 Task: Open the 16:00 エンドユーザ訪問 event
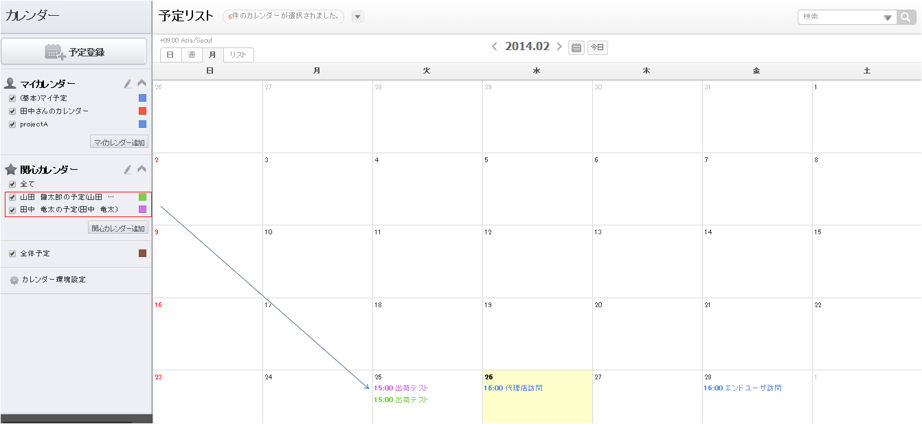click(742, 388)
